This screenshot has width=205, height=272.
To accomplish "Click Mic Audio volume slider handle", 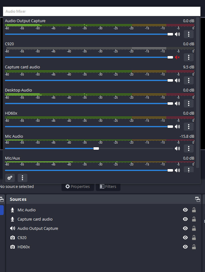I will point(96,148).
